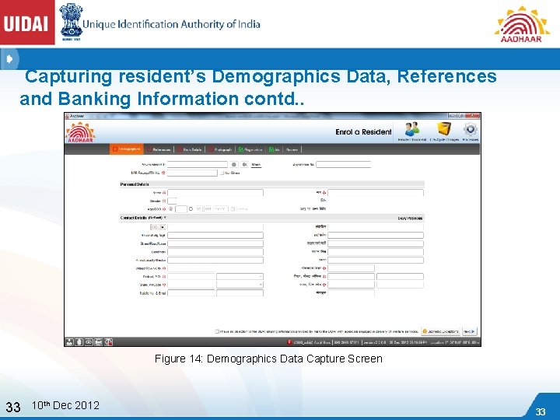Click into the English Name field
The height and width of the screenshot is (420, 560).
[215, 193]
